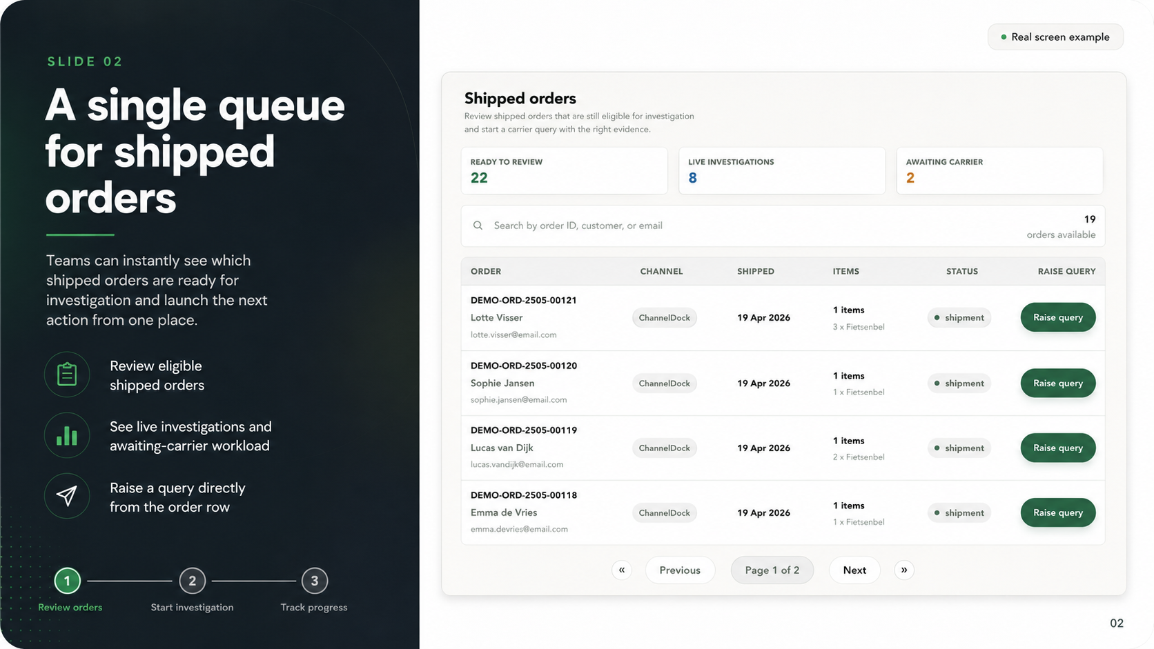Click the 2 x Fietsenbel item text

[x=859, y=457]
